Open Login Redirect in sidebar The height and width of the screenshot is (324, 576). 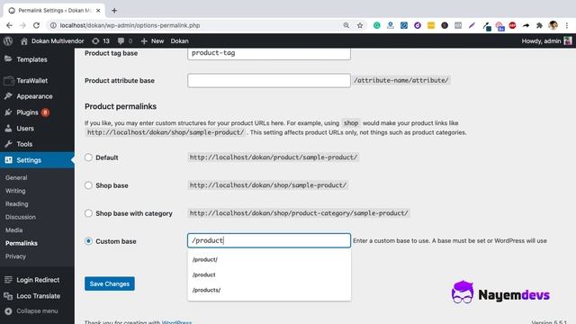coord(38,280)
